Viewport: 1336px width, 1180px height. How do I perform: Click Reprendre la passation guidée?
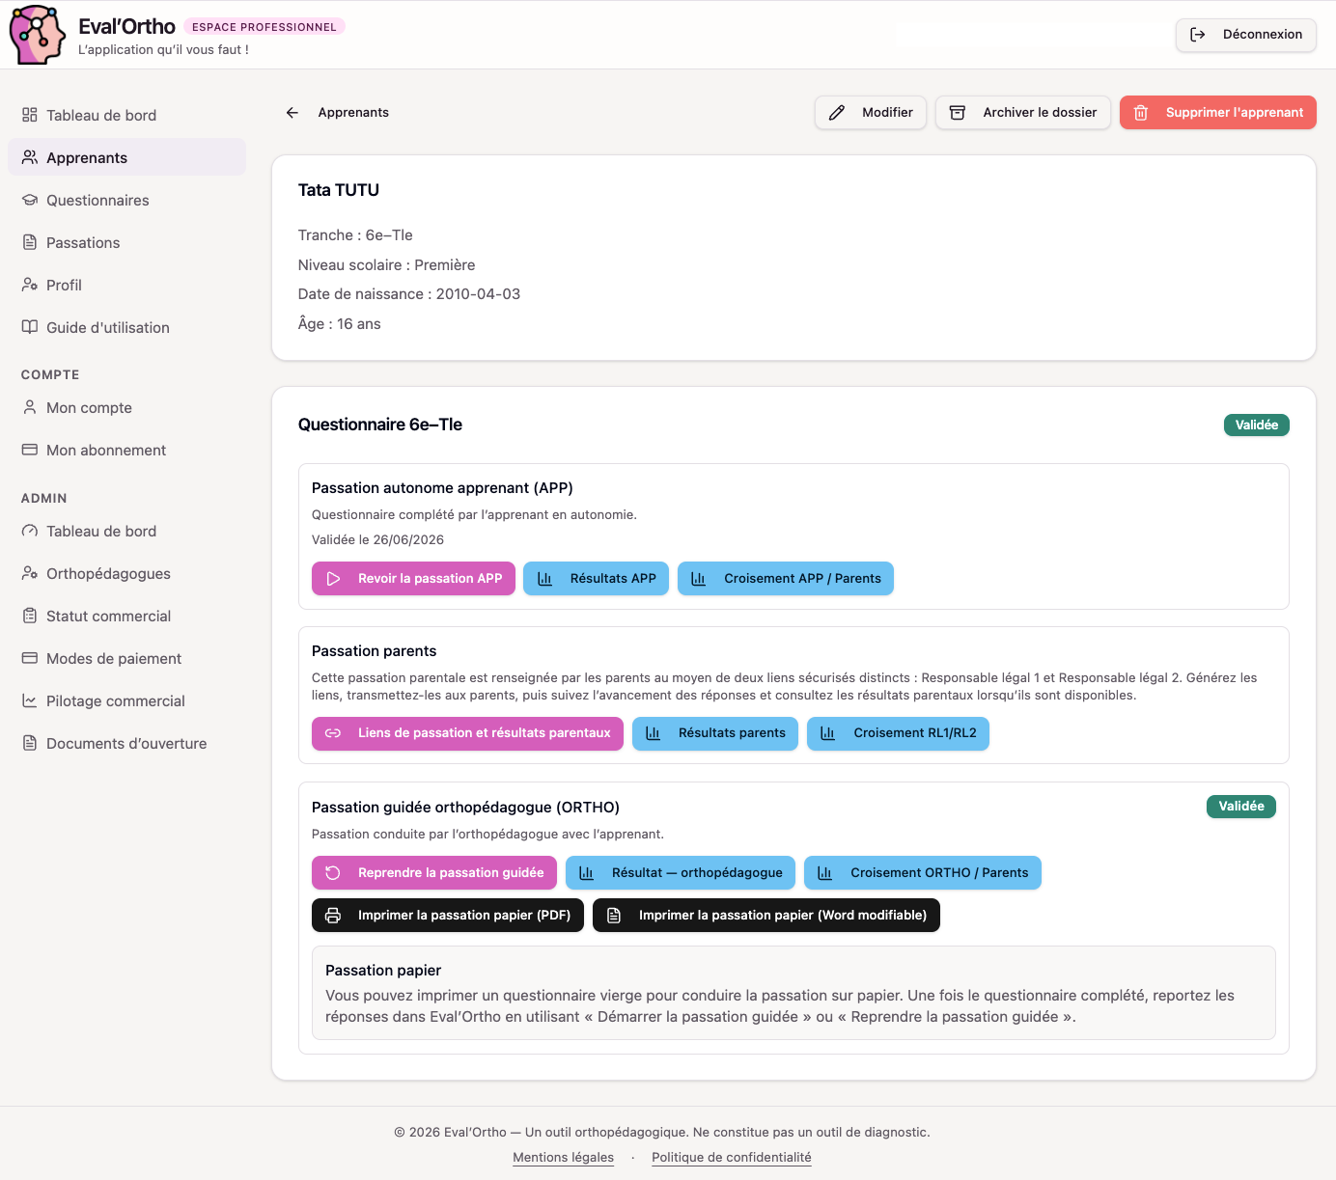coord(434,873)
